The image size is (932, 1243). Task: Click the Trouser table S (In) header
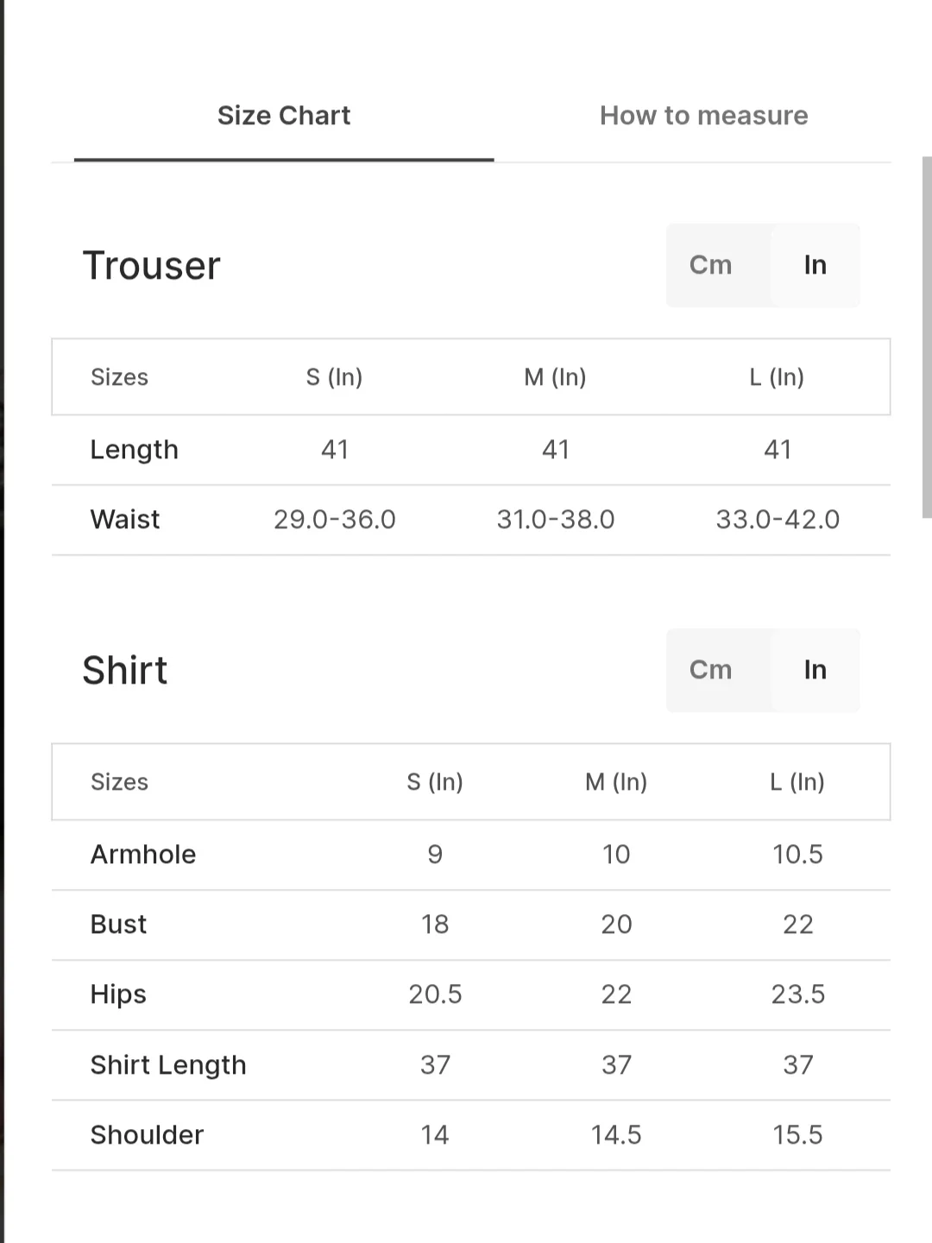(x=334, y=377)
